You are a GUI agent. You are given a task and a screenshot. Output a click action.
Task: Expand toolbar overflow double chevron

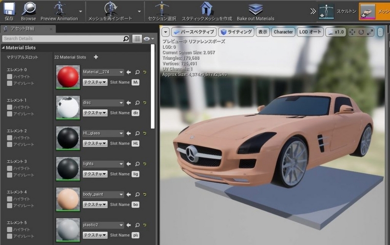(313, 11)
